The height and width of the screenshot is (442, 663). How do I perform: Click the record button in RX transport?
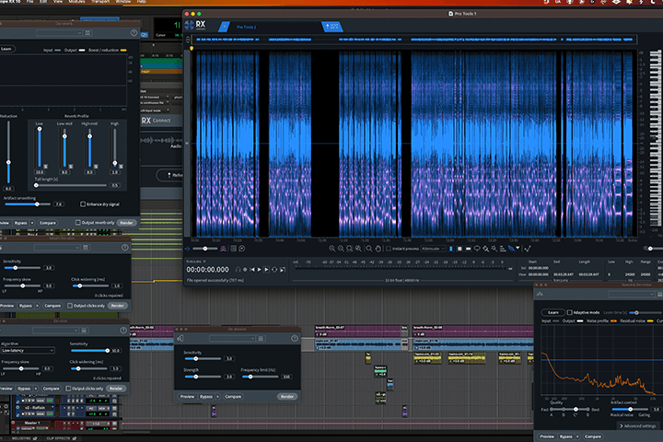coord(245,270)
